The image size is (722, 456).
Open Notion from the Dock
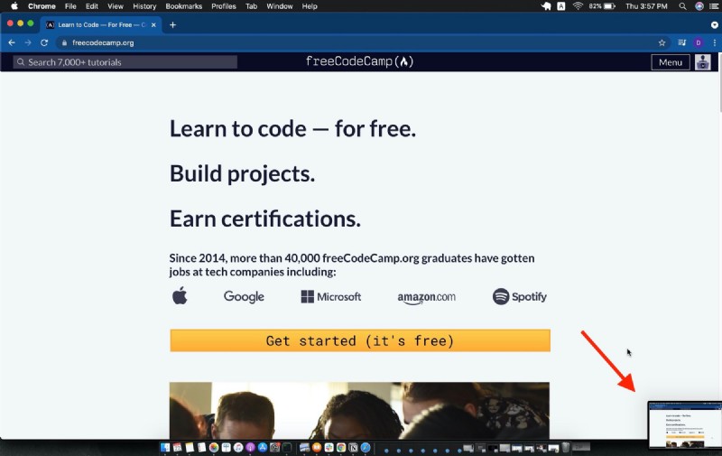point(353,447)
